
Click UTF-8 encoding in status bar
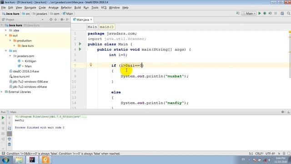[270, 154]
